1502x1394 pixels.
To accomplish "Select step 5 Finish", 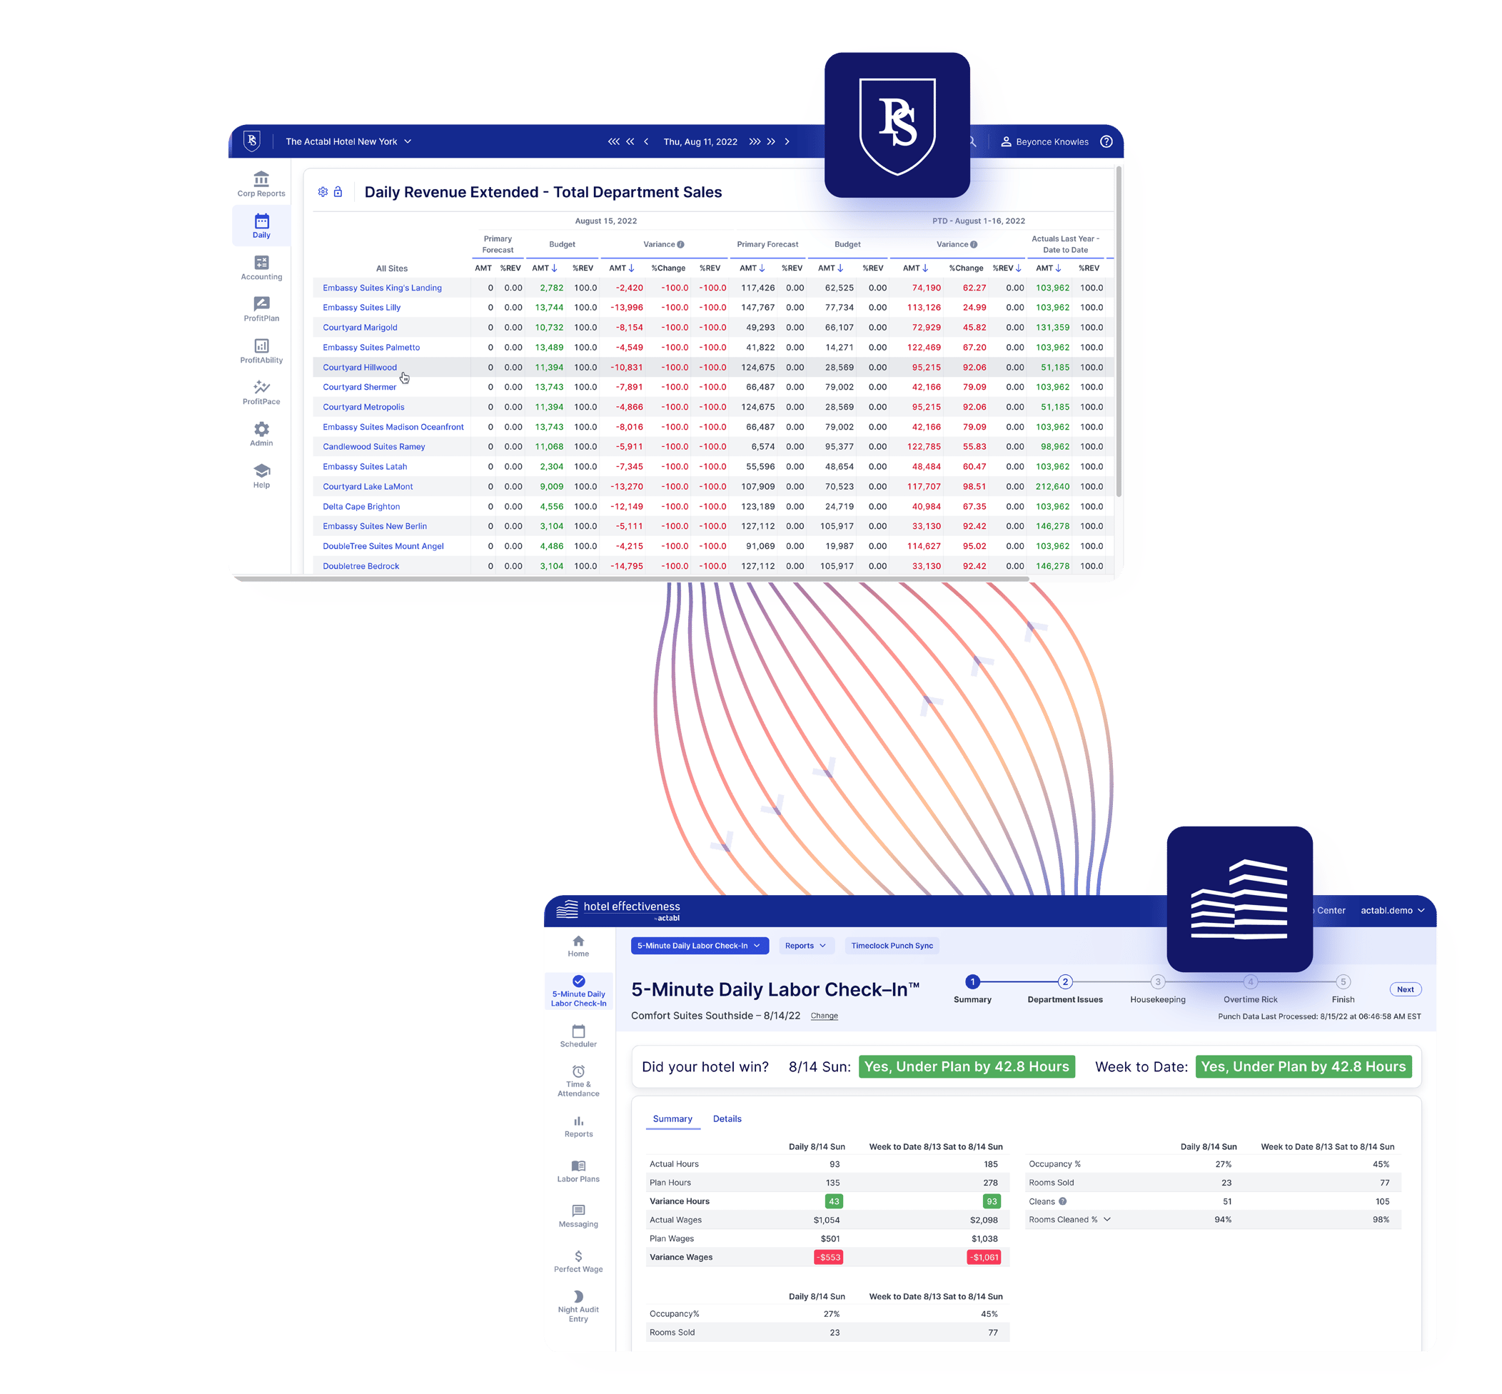I will pos(1343,989).
